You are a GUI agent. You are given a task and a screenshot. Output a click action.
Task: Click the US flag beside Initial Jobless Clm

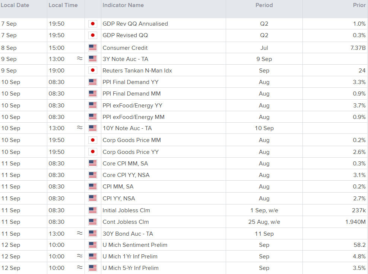93,210
